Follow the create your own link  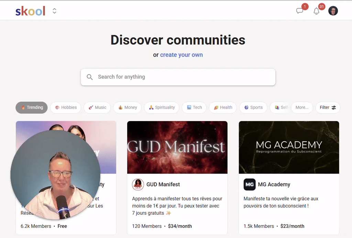coord(181,55)
